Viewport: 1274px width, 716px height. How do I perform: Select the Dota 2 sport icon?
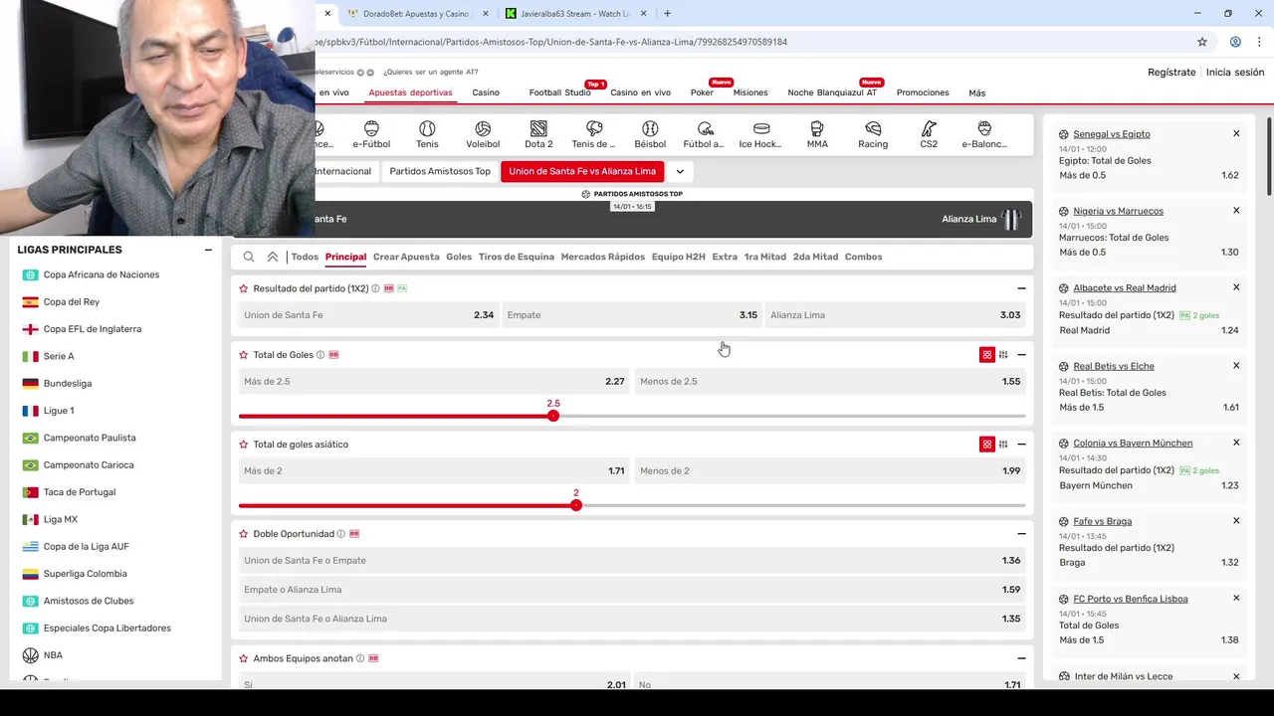click(x=538, y=134)
